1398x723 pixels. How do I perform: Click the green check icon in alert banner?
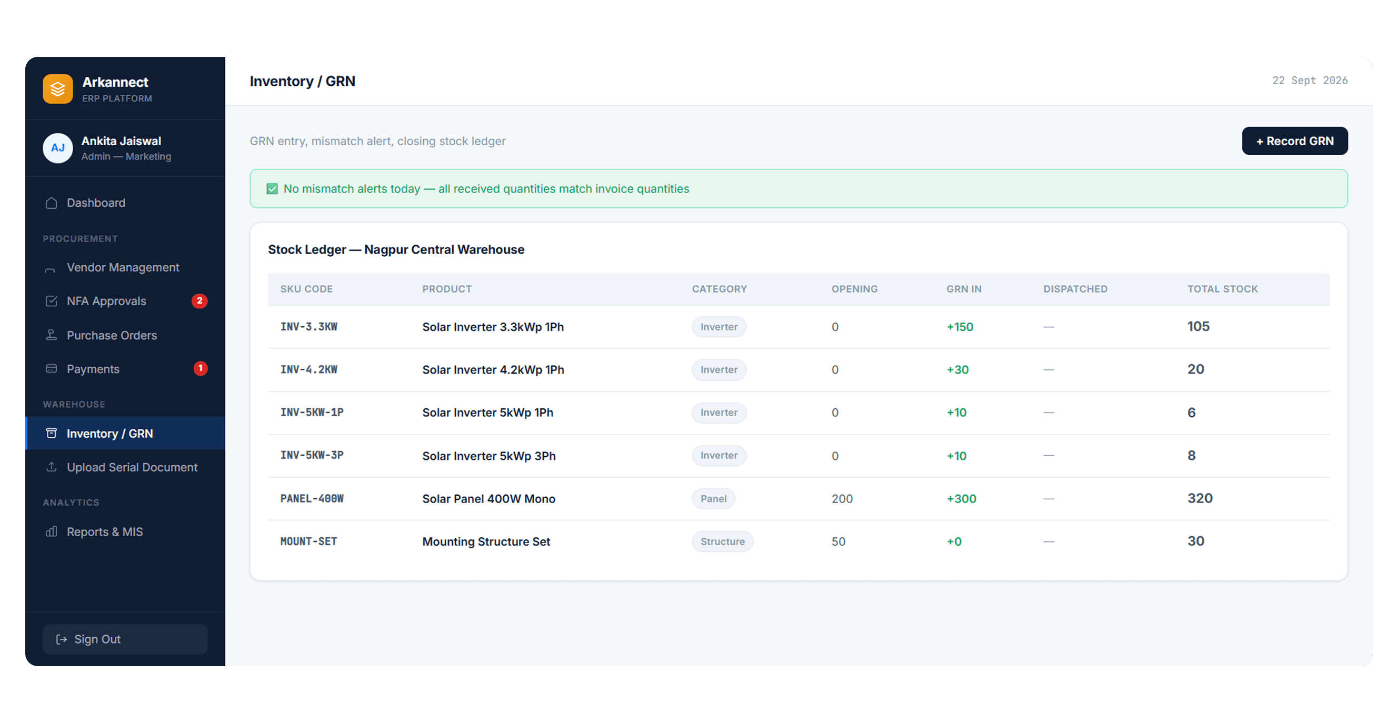pos(272,189)
